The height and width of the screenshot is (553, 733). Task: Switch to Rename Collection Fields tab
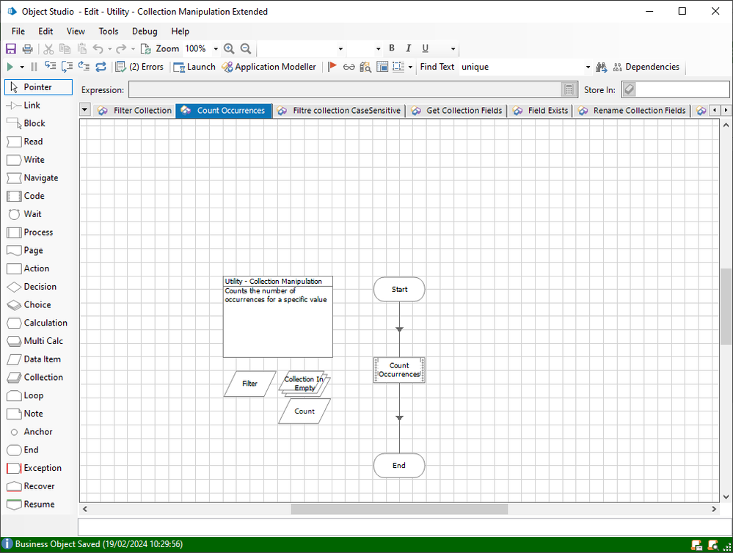(x=632, y=110)
